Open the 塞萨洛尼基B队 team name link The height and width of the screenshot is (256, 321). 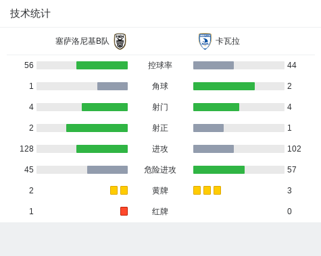[x=82, y=41]
